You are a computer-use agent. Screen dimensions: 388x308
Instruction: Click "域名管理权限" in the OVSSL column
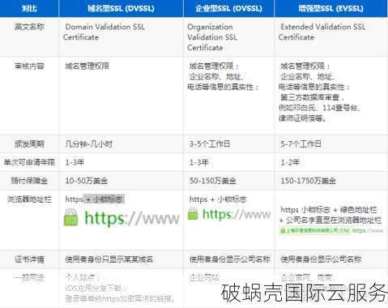211,66
